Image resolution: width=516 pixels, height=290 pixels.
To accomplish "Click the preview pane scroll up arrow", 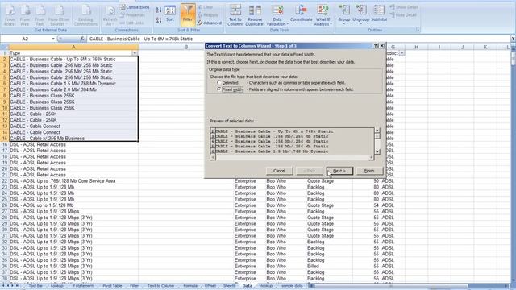I will 377,130.
